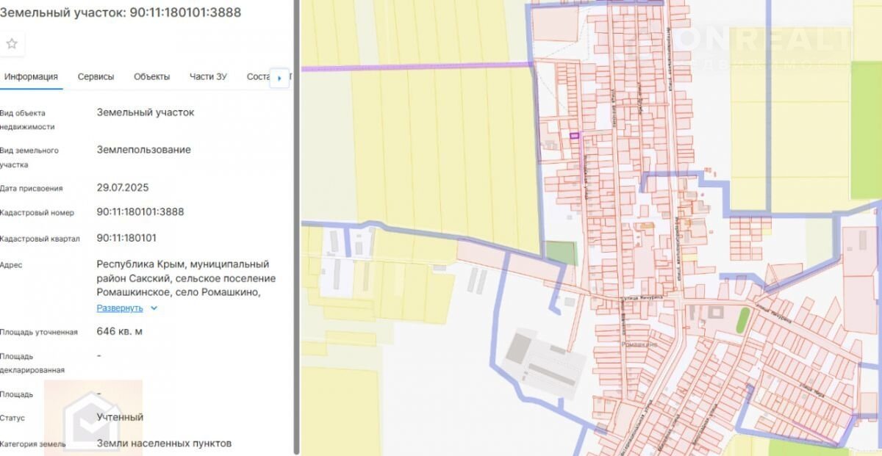Select the purple highlighted parcel on map
The image size is (882, 456).
(x=574, y=135)
